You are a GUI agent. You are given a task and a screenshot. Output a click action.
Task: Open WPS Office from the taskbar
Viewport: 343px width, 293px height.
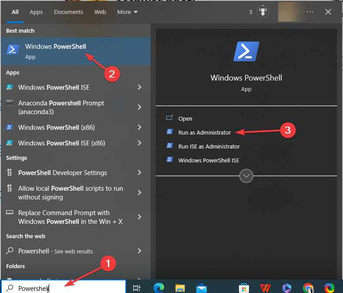[265, 288]
